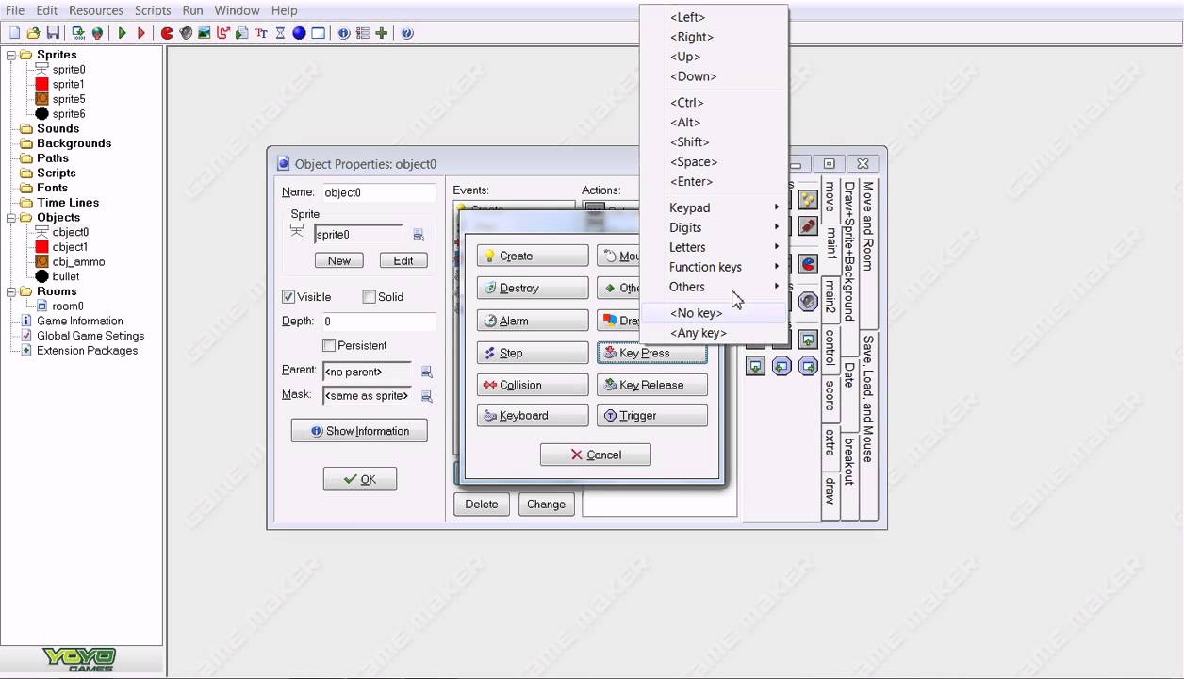Open the Parent selector menu button
The width and height of the screenshot is (1184, 679).
tap(426, 372)
